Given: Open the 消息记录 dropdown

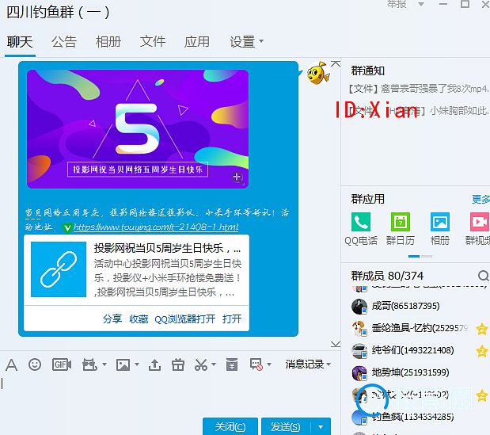Looking at the screenshot, I should [x=308, y=364].
